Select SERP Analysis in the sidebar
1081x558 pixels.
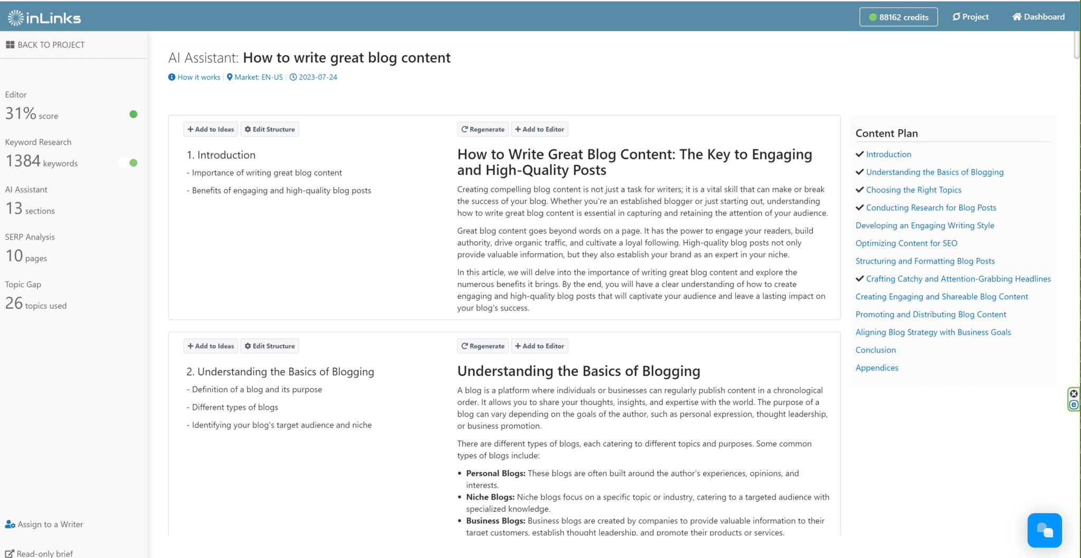[30, 237]
